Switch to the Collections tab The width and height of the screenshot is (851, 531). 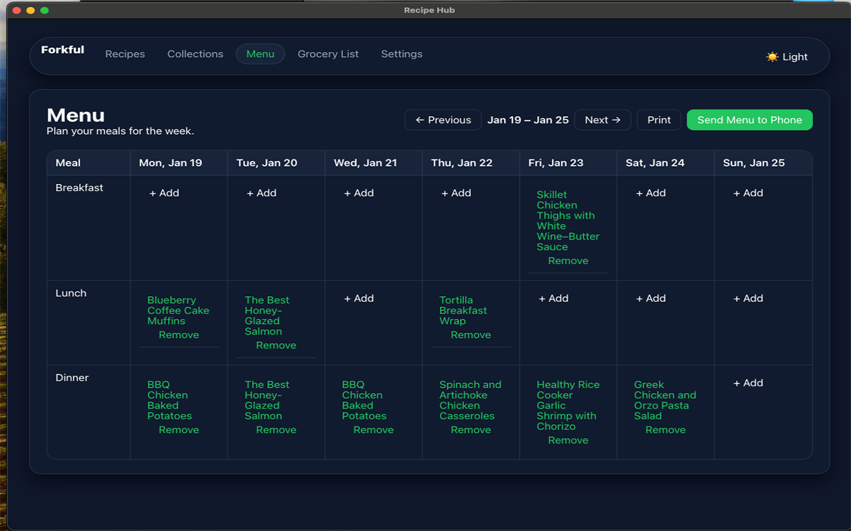tap(195, 54)
